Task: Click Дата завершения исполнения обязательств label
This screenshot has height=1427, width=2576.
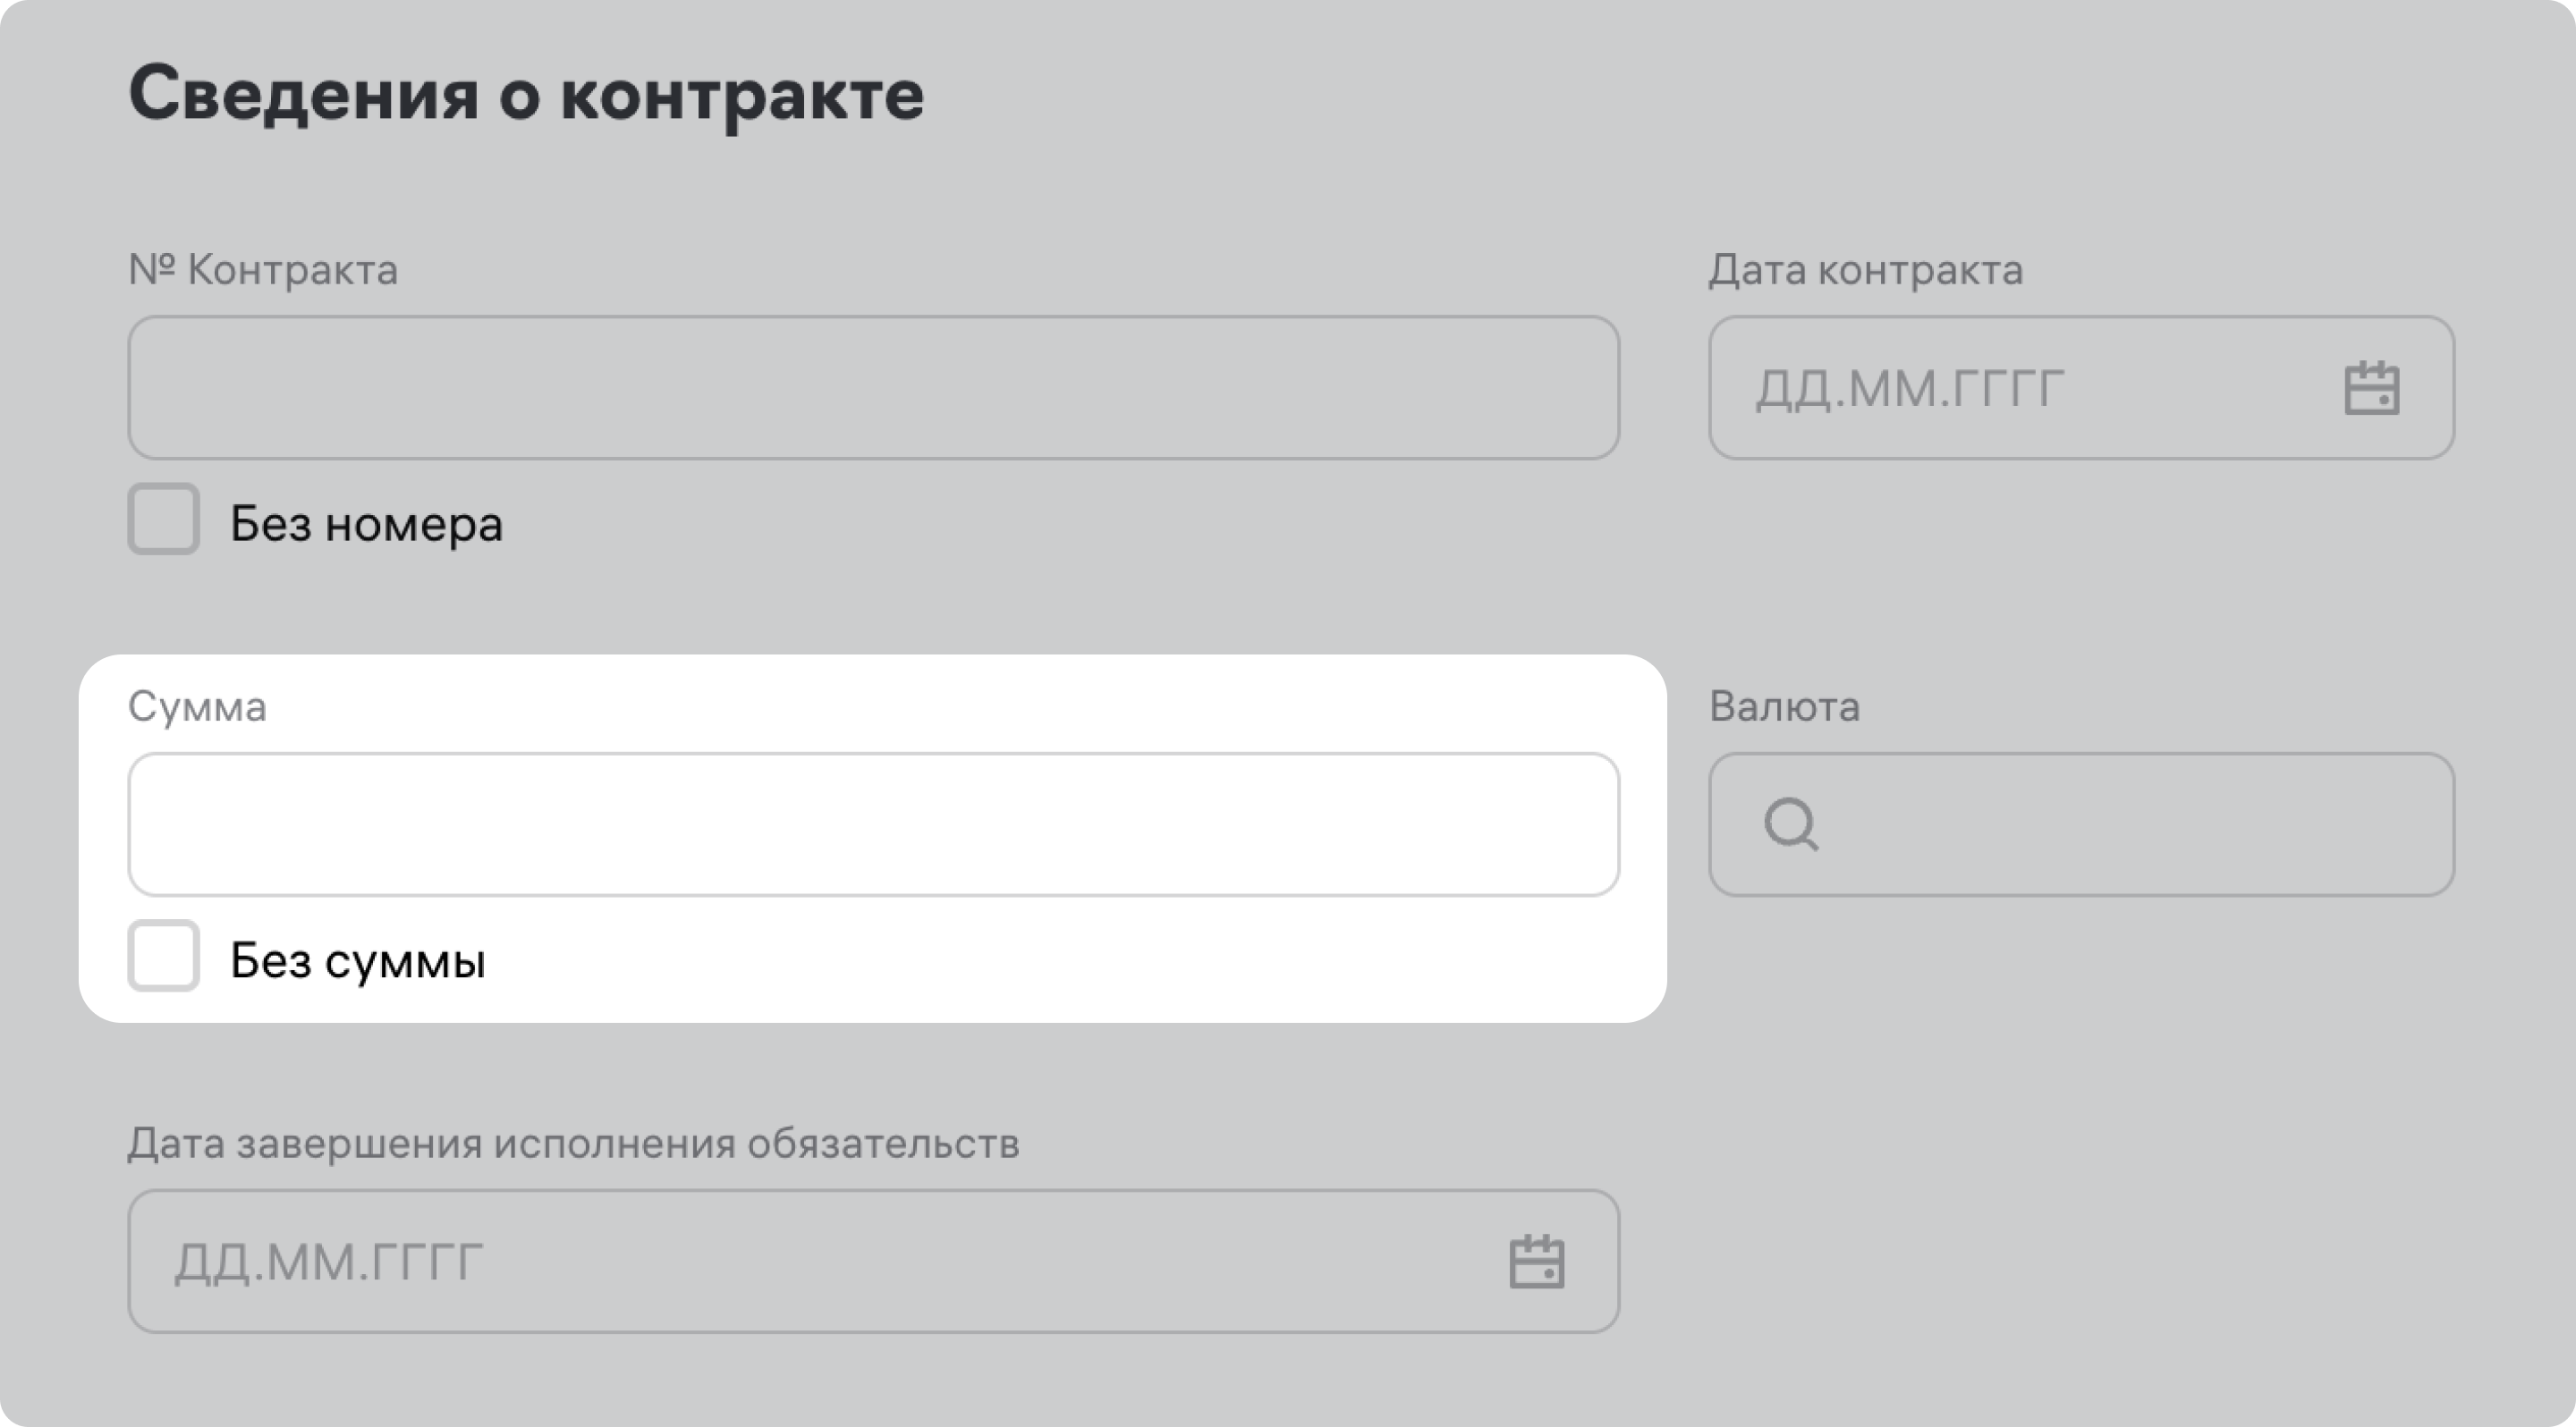Action: [x=573, y=1144]
